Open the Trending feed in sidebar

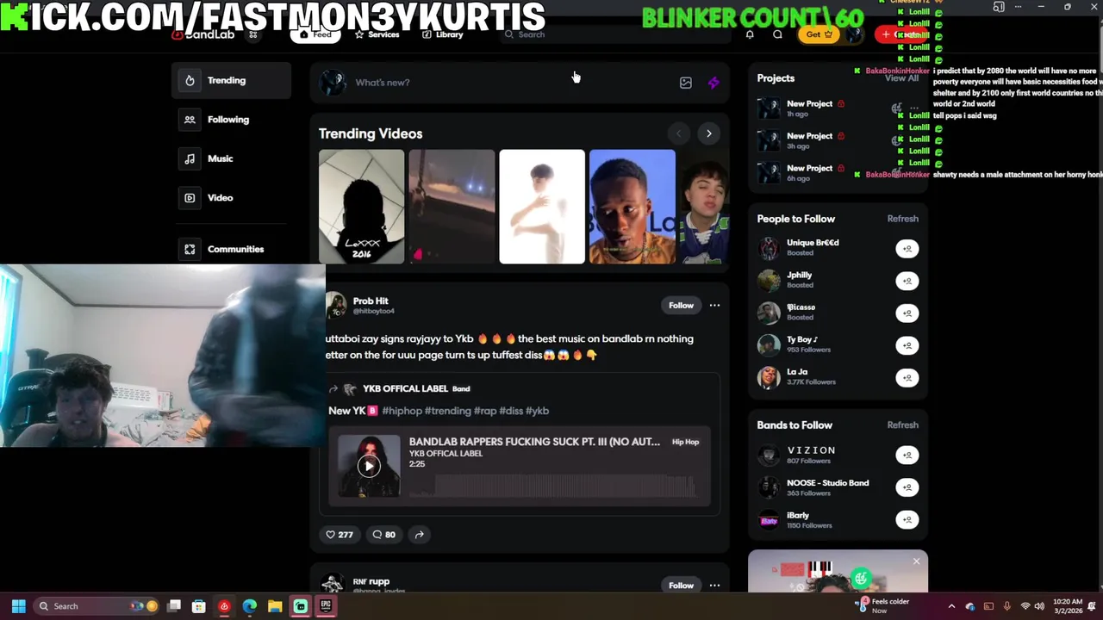(231, 80)
